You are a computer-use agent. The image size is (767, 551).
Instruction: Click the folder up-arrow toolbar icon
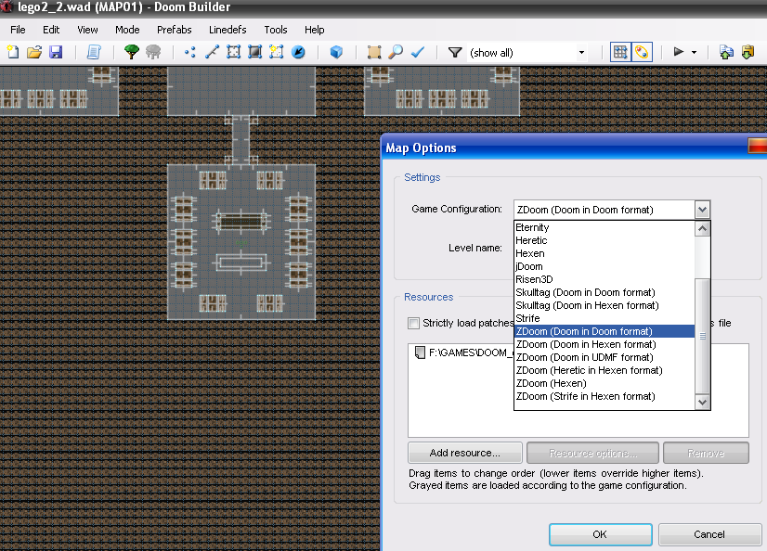pyautogui.click(x=726, y=52)
